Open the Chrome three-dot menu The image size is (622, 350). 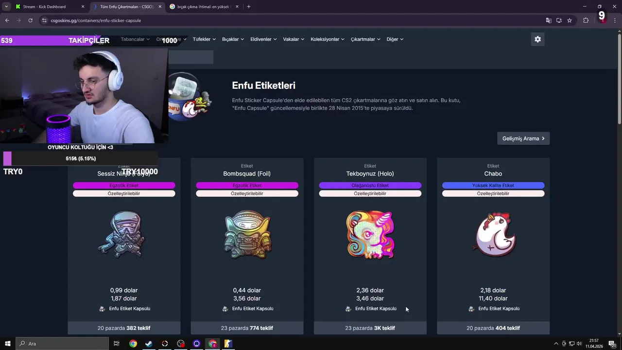point(615,20)
